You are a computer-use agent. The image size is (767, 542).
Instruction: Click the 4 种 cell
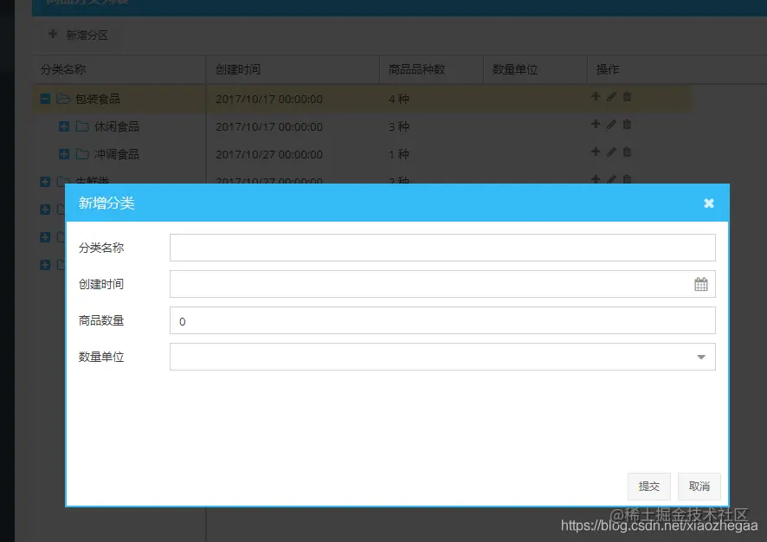tap(399, 100)
